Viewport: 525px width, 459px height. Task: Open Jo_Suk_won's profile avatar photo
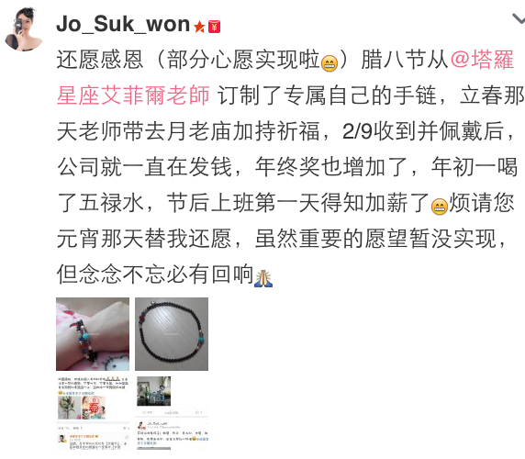coord(24,29)
